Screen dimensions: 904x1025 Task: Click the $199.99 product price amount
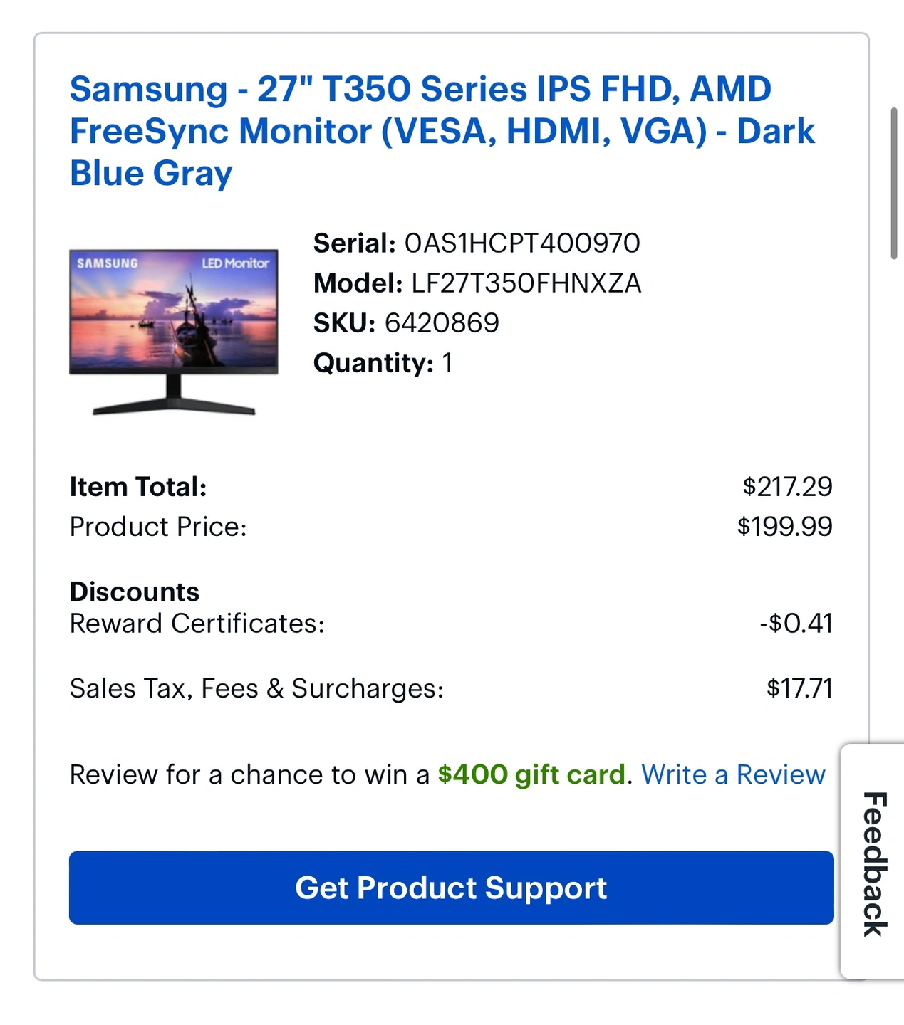point(784,527)
